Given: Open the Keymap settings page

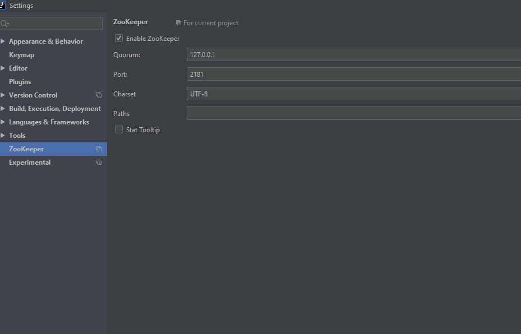Looking at the screenshot, I should pos(22,55).
